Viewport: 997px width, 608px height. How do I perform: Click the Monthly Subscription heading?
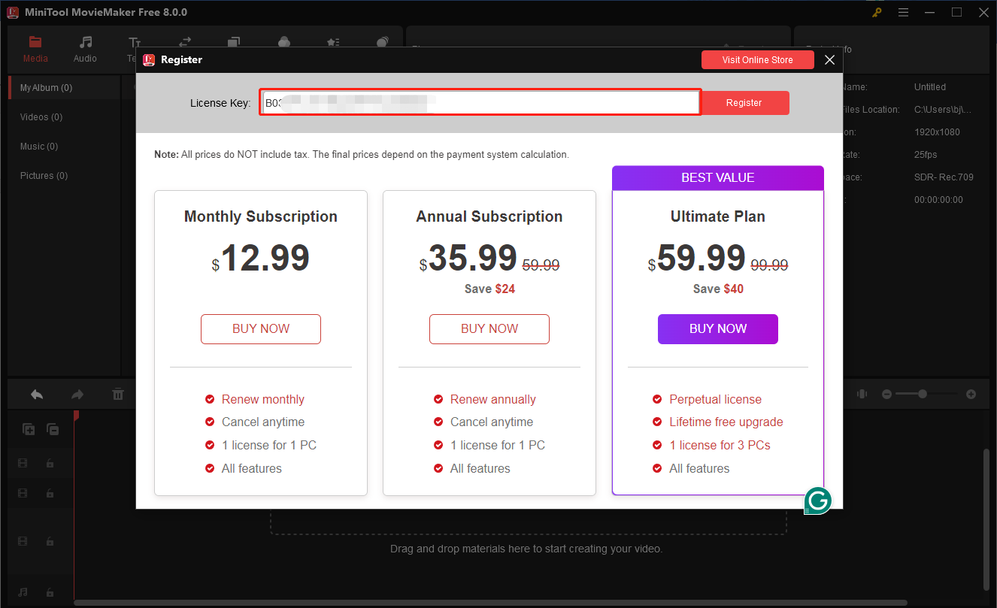[261, 216]
